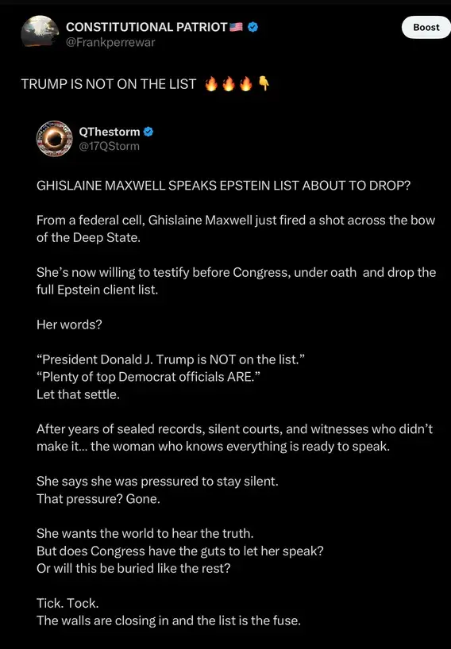Click the pointing down hand emoji
This screenshot has height=649, width=451.
coord(264,83)
